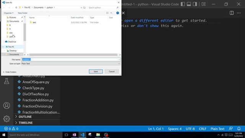245x138 pixels.
Task: Click UTF-8 encoding in status bar
Action: [x=190, y=129]
